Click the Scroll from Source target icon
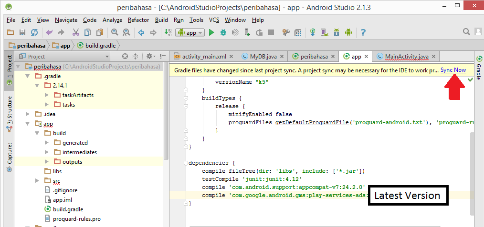 pyautogui.click(x=125, y=56)
